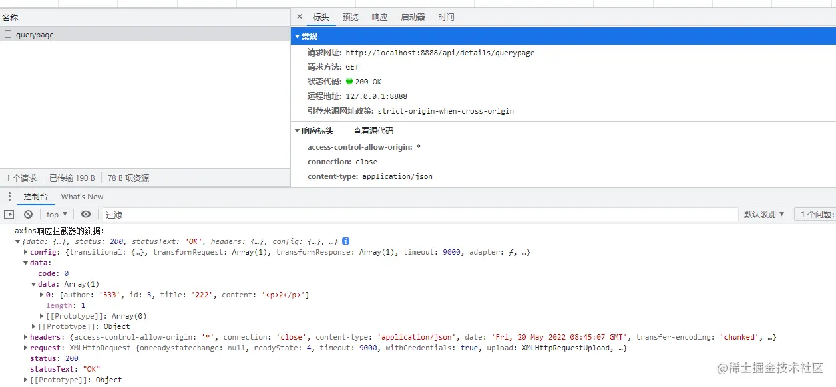This screenshot has height=387, width=836.
Task: Expand [[Prototype]]: Array(0)
Action: tap(42, 316)
